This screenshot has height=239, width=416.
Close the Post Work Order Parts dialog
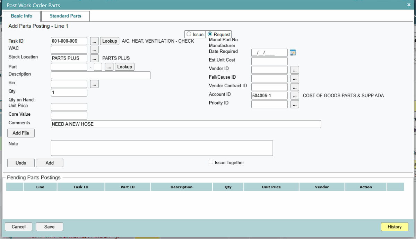pyautogui.click(x=409, y=5)
